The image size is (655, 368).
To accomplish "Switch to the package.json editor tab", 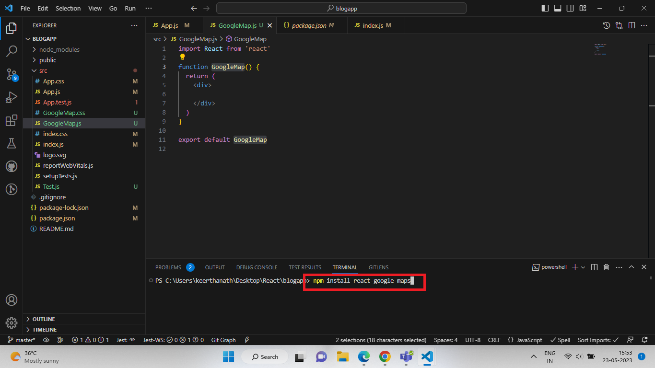I will 309,25.
